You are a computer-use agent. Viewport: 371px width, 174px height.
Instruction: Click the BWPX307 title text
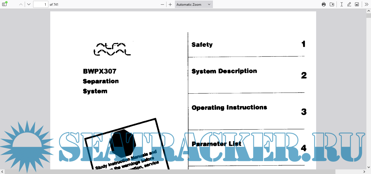coord(100,71)
